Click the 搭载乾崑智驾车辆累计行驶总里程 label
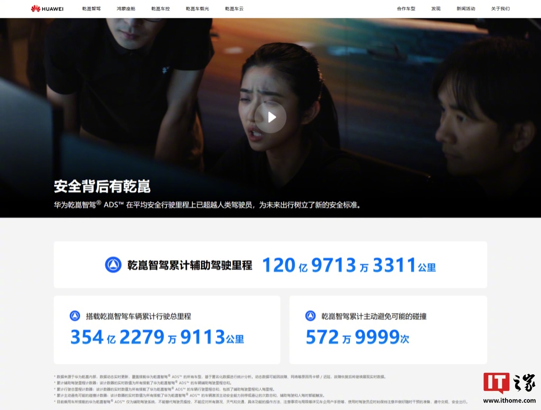The height and width of the screenshot is (410, 541). coord(138,316)
